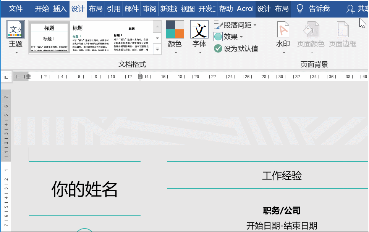Expand the document format gallery (more button)
369x232 pixels.
pyautogui.click(x=157, y=50)
